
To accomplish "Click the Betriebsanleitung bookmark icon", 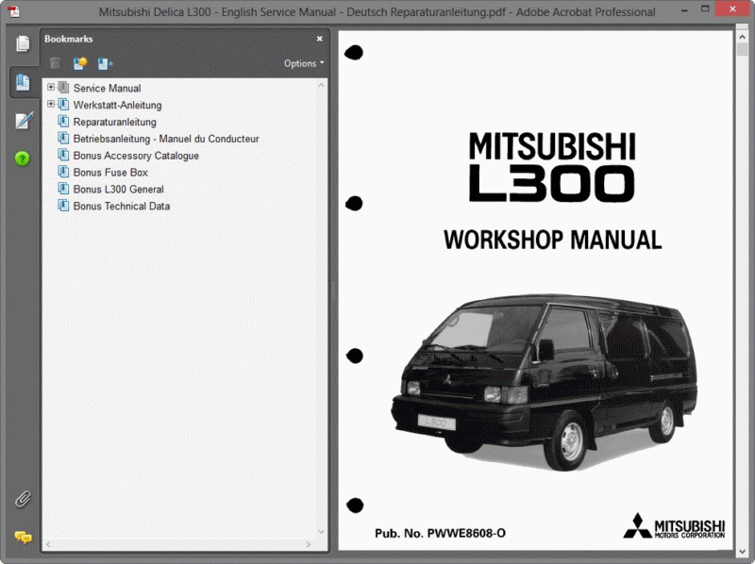I will (63, 138).
